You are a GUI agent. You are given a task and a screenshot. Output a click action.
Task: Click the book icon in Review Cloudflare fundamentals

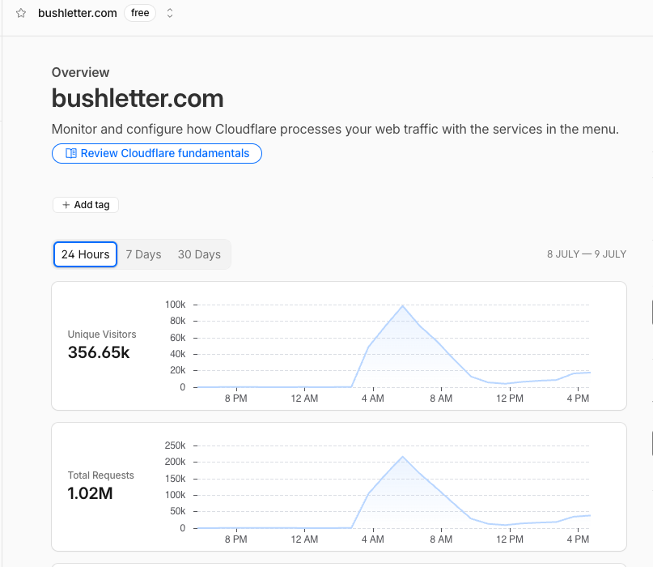point(71,153)
